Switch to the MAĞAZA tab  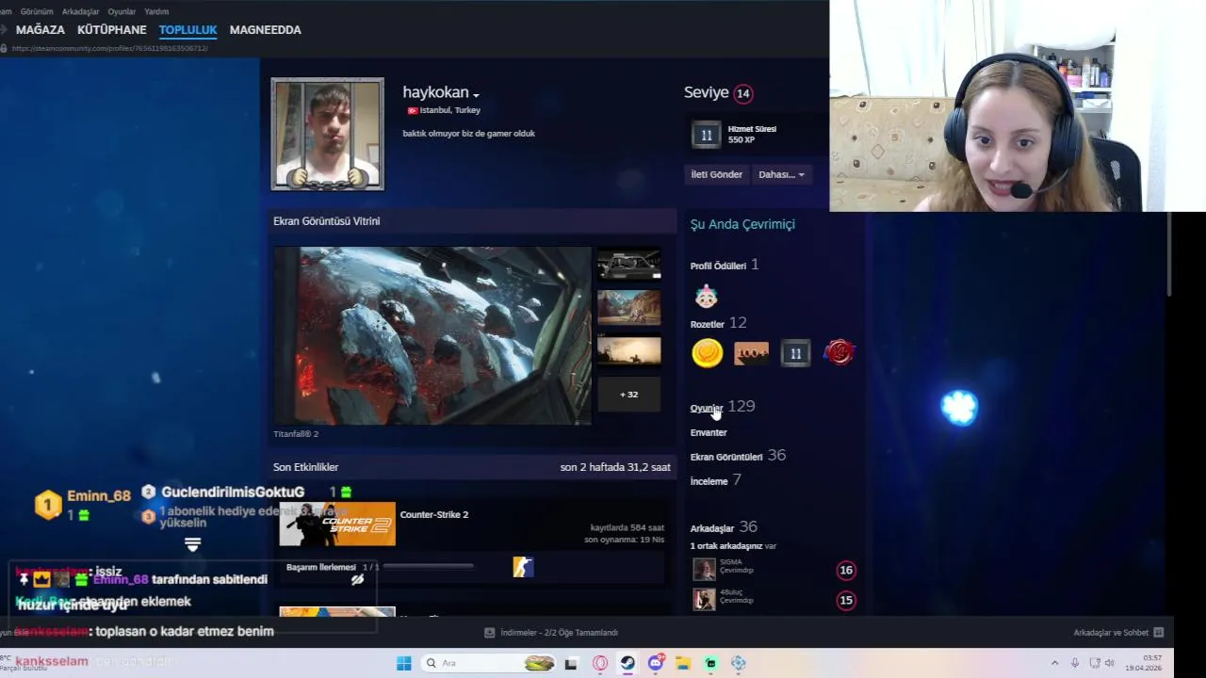point(40,30)
